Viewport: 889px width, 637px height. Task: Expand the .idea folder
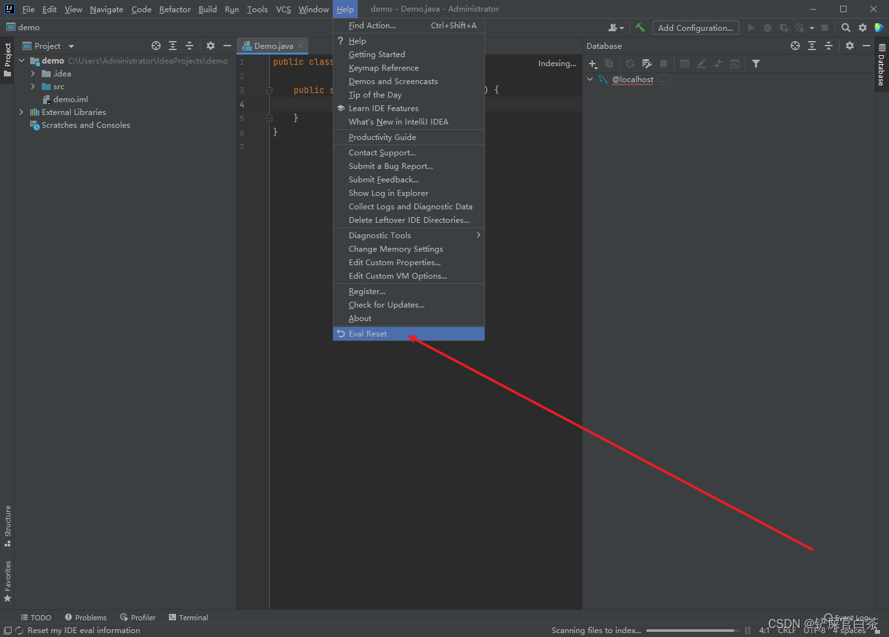tap(33, 74)
